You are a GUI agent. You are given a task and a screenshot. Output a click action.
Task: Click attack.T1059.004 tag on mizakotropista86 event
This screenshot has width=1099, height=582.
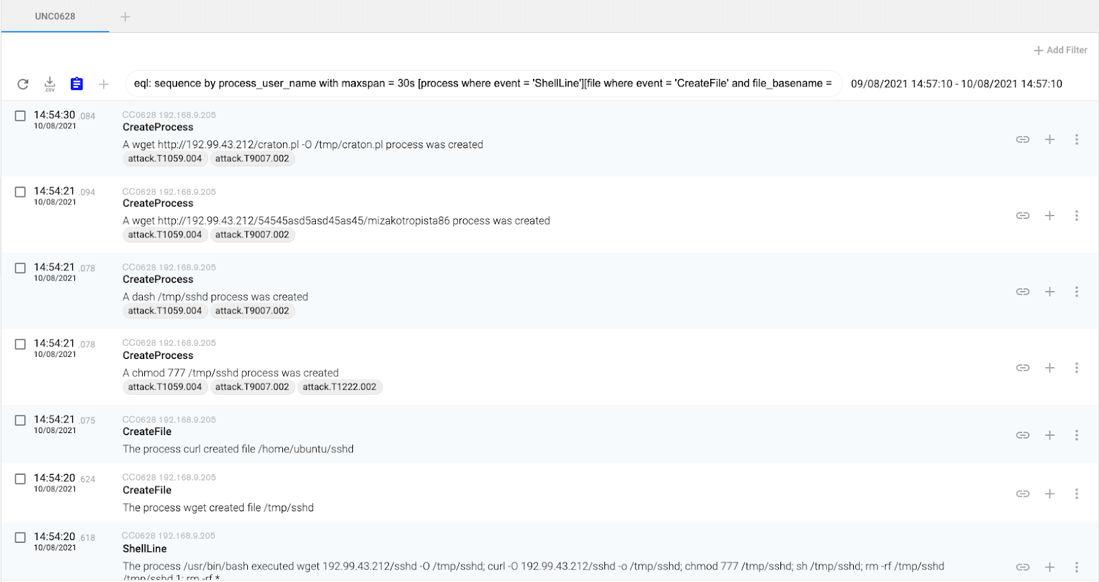(x=165, y=235)
